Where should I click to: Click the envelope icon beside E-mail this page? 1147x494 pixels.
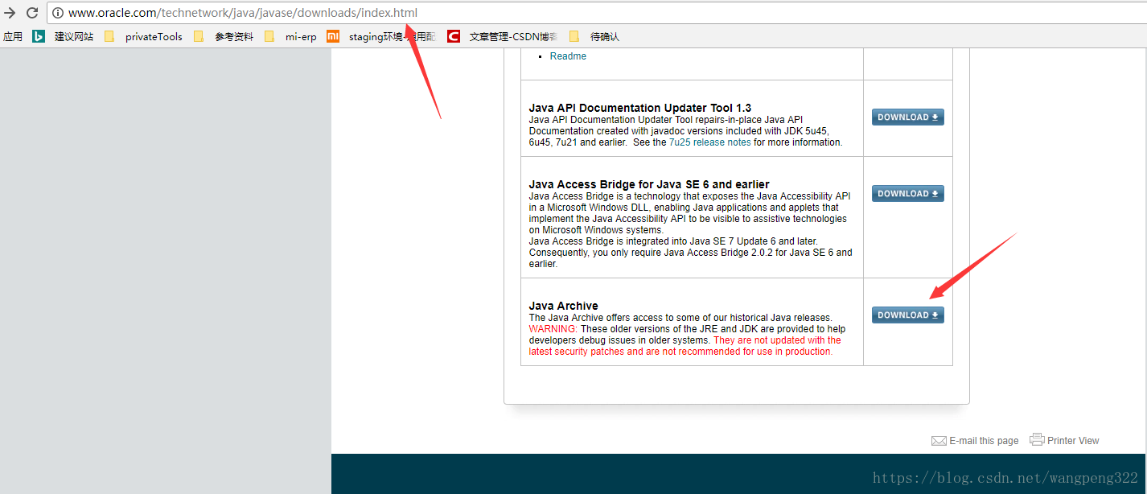(939, 441)
